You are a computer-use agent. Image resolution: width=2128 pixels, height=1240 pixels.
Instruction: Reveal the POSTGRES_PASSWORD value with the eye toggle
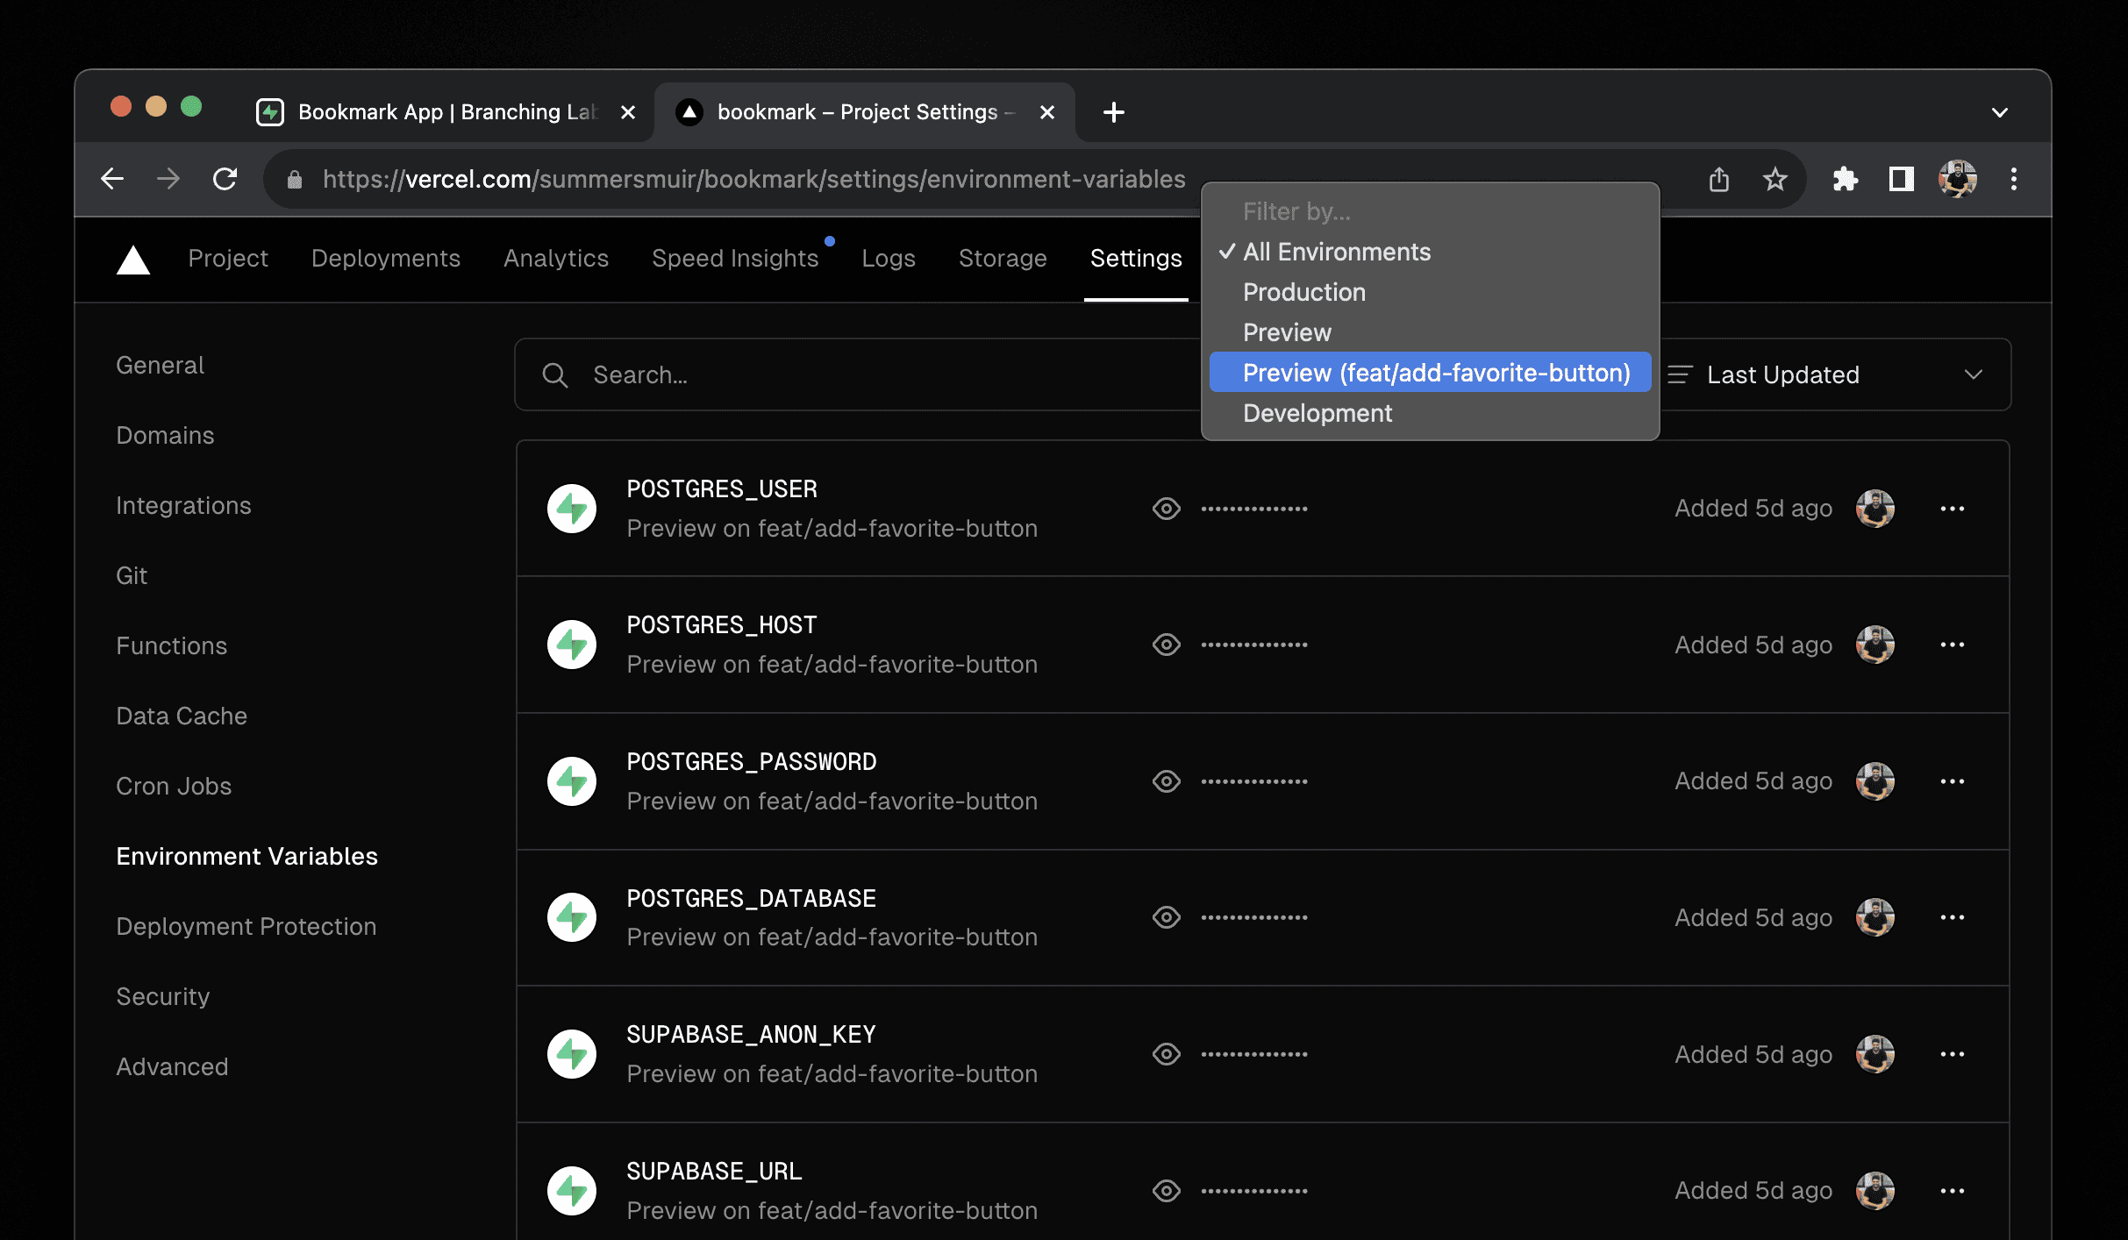pyautogui.click(x=1167, y=780)
